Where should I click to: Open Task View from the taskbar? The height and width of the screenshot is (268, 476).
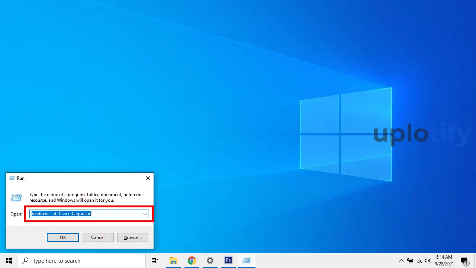coord(155,261)
